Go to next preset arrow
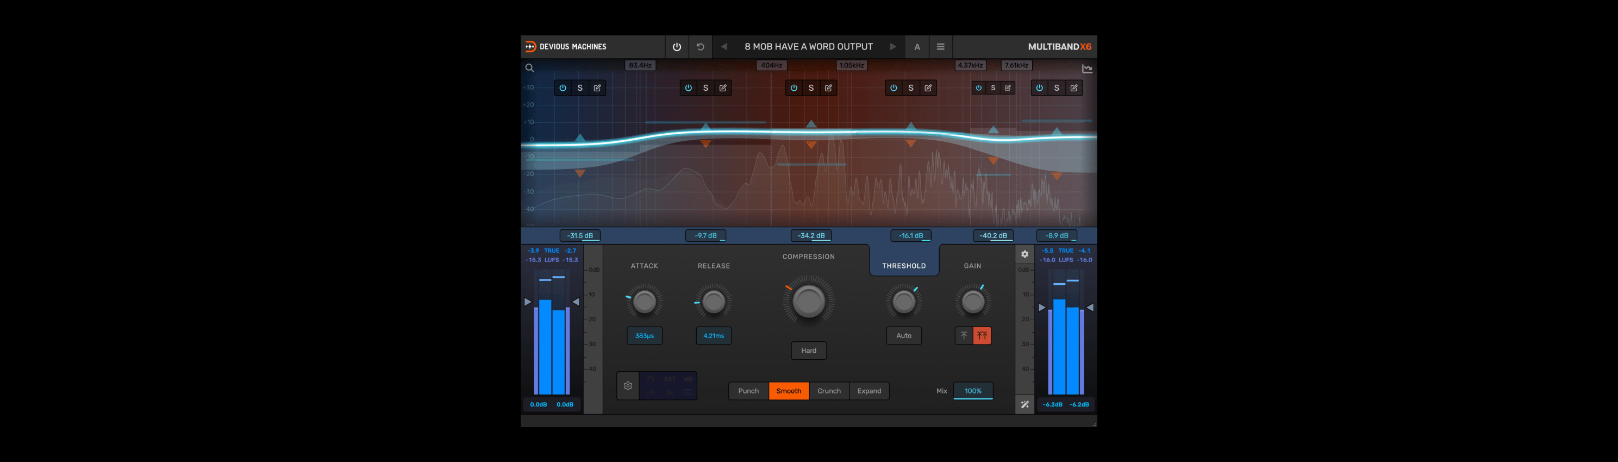Viewport: 1618px width, 462px height. pos(893,47)
